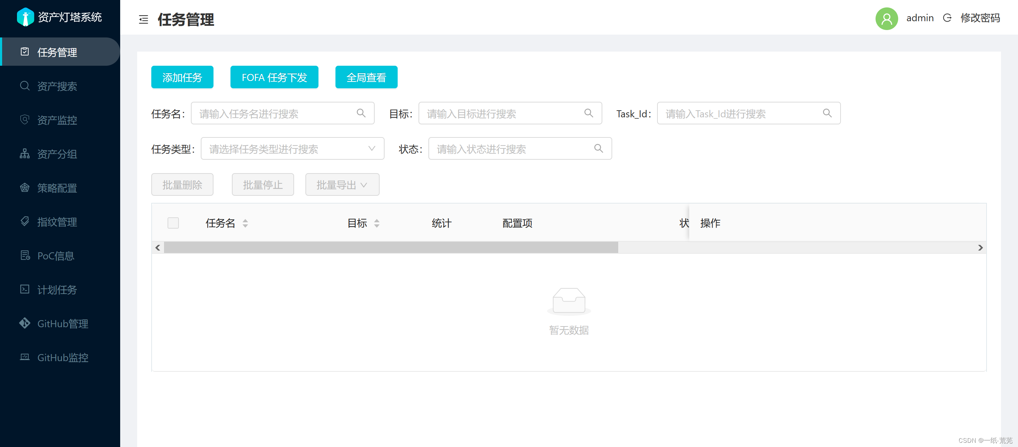Image resolution: width=1018 pixels, height=447 pixels.
Task: Sort table by 目标 column arrows
Action: pos(376,223)
